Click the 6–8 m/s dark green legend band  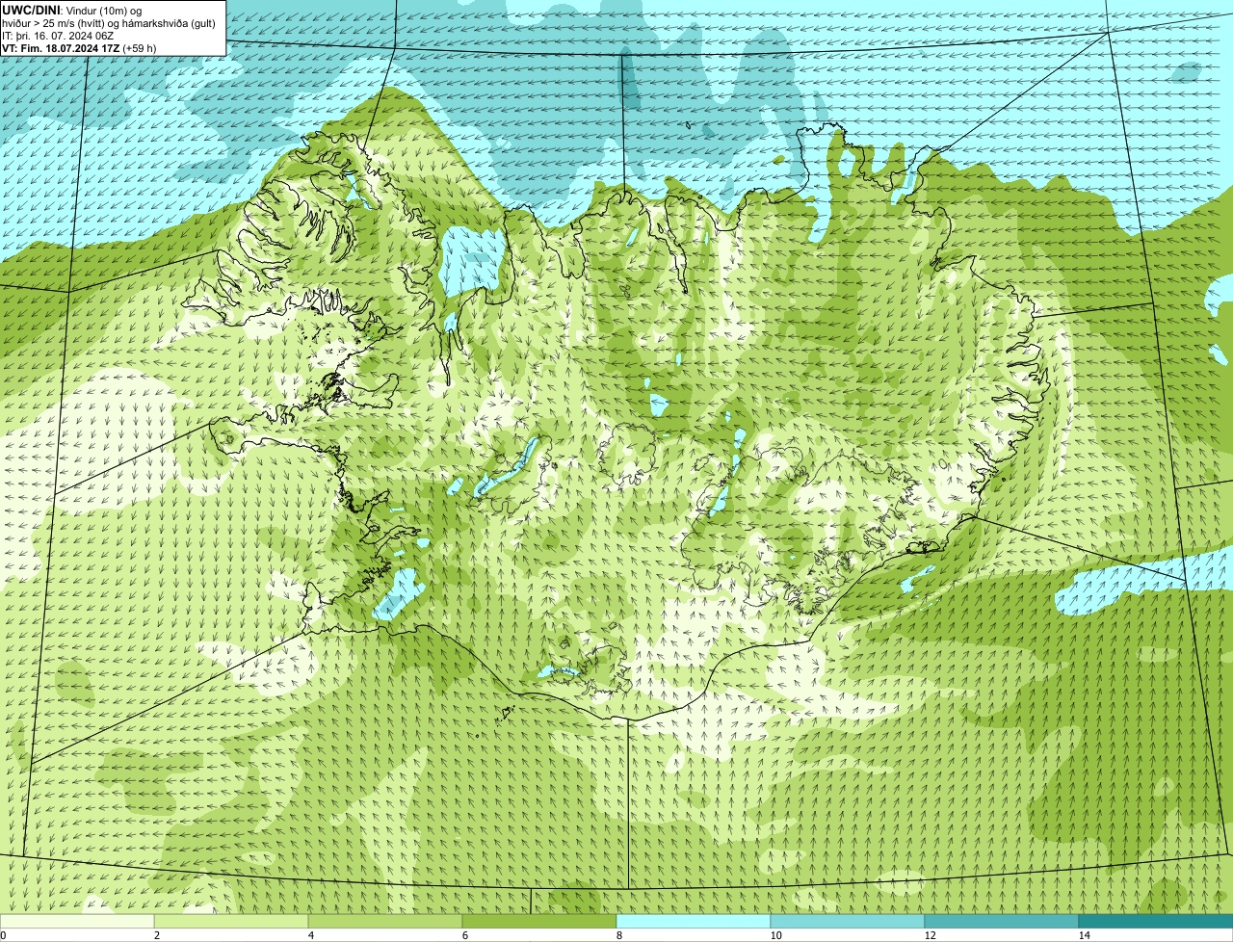tap(539, 921)
